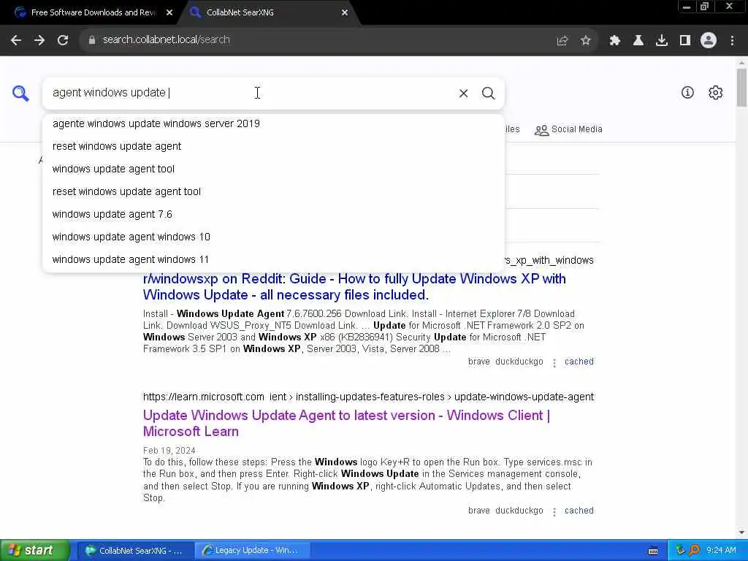748x561 pixels.
Task: Select suggestion 'windows update agent windows 10'
Action: (273, 237)
